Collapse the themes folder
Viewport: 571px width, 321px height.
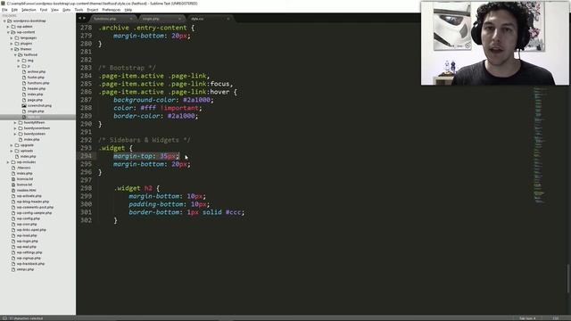[12, 49]
